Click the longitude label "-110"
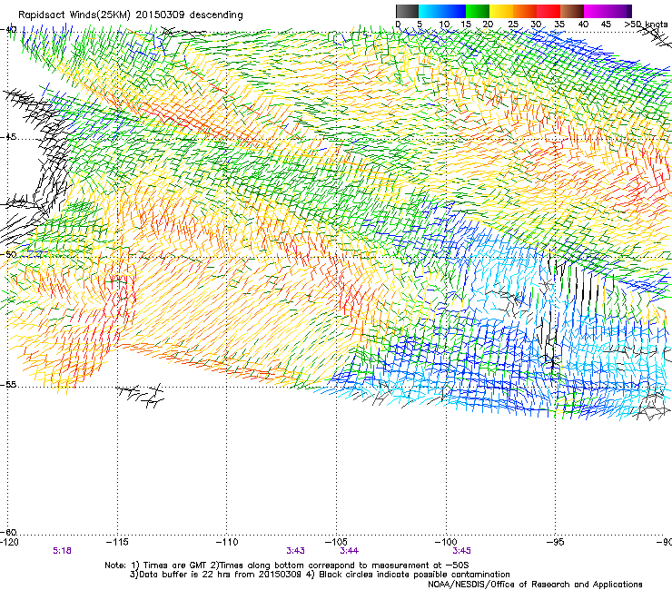Image resolution: width=672 pixels, height=590 pixels. coord(227,542)
